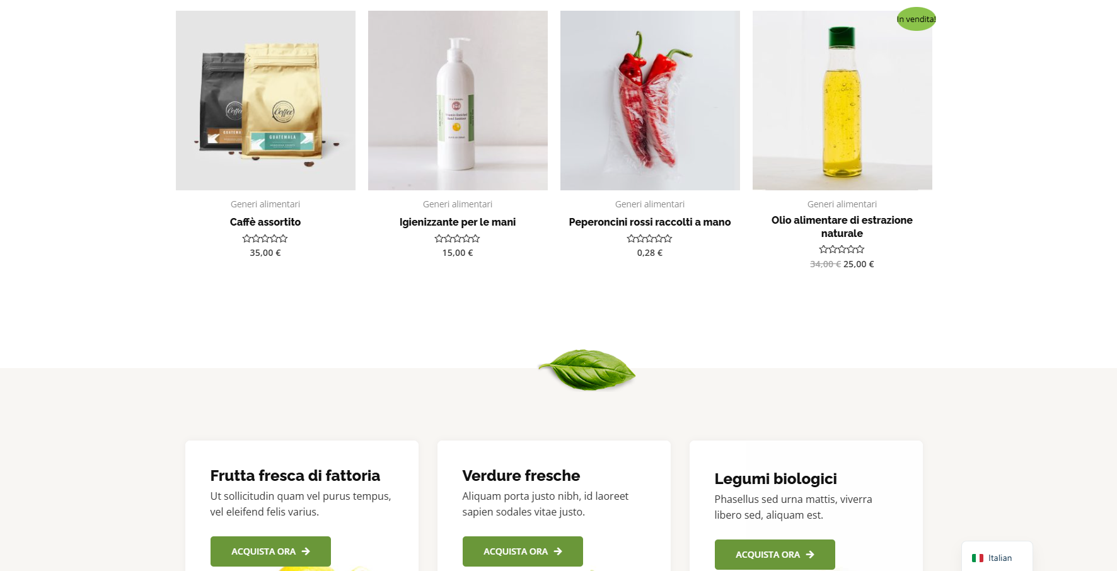The width and height of the screenshot is (1117, 571).
Task: Open 'Olio alimentare di estrazione naturale' link
Action: 842,227
